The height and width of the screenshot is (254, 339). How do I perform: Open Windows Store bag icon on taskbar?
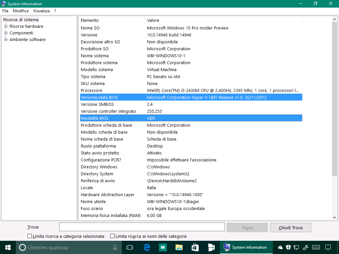pos(195,247)
